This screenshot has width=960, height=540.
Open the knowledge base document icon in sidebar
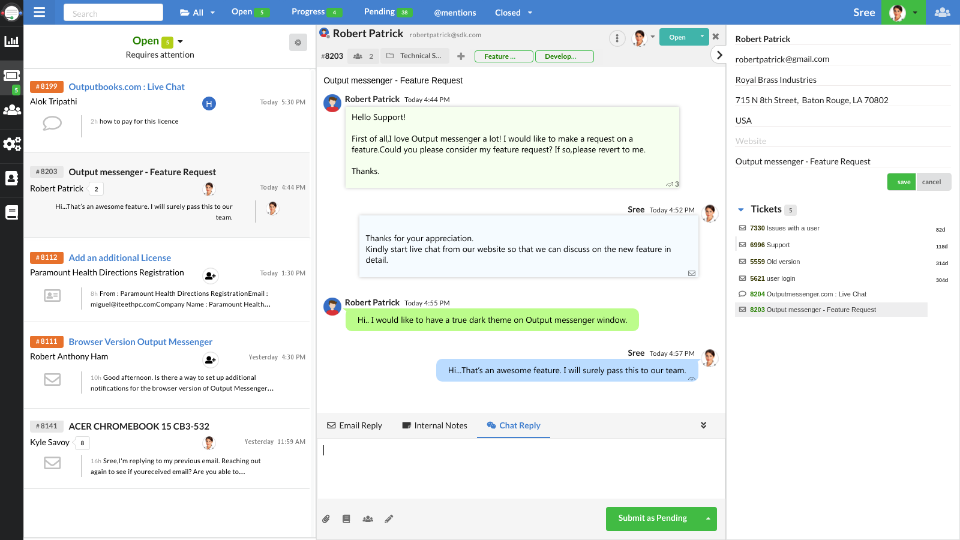(11, 212)
